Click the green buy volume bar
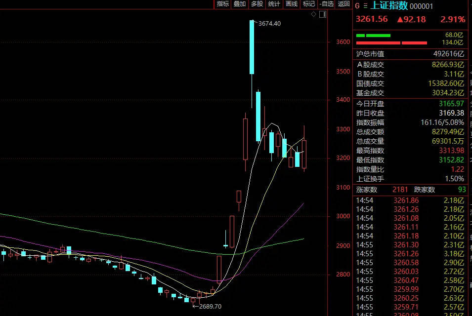Viewport: 472px width, 316px height. pos(373,35)
